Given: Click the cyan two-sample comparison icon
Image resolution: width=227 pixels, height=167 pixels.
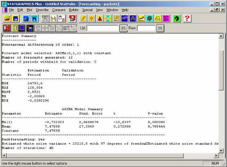Looking at the screenshot, I should click(x=108, y=19).
